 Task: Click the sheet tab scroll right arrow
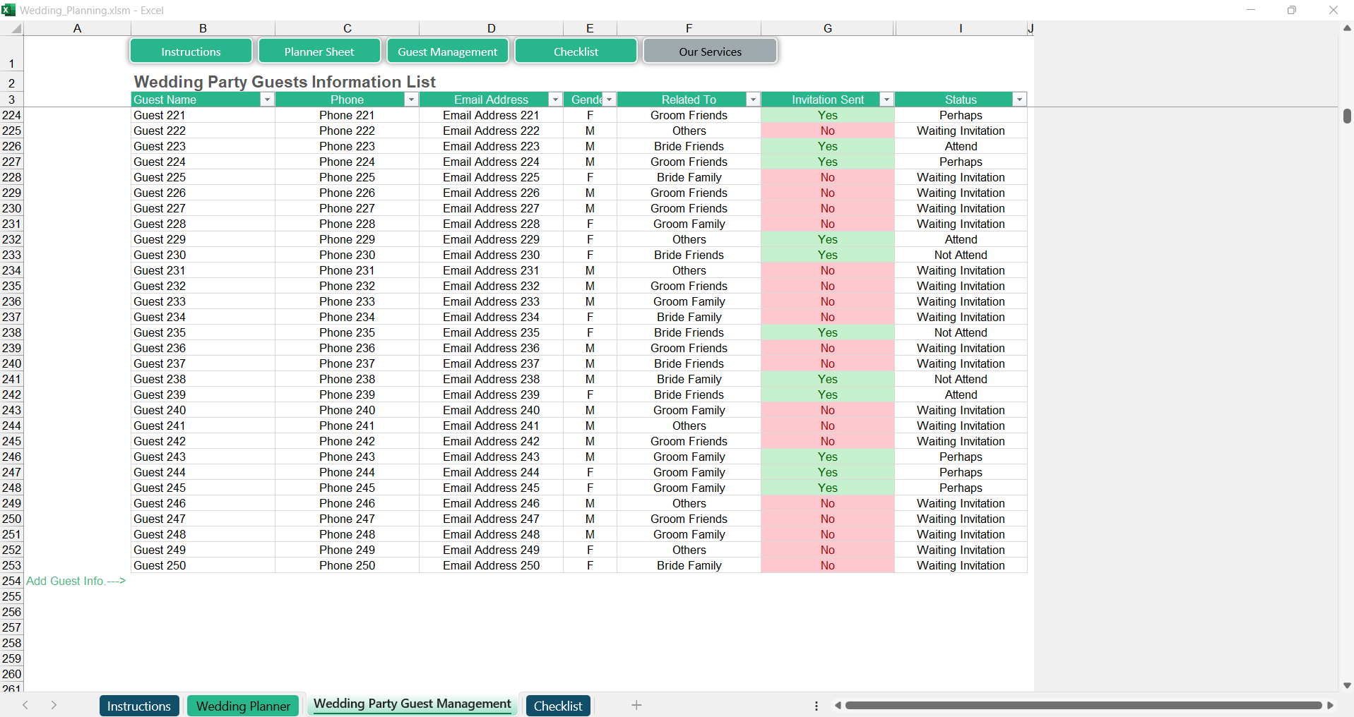[54, 705]
